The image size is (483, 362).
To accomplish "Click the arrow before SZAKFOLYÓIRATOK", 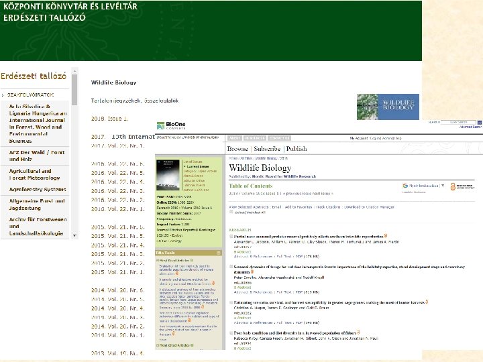I will pos(3,95).
